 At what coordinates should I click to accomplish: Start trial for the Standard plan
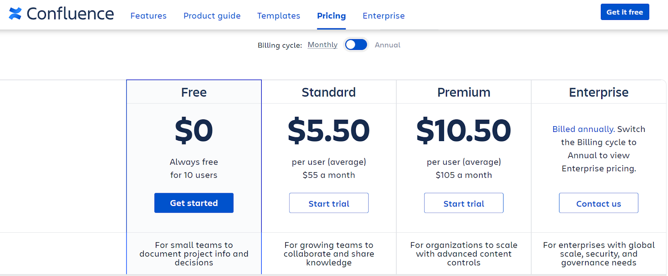329,203
